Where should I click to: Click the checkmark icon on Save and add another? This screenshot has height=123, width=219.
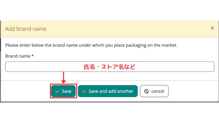tap(84, 91)
